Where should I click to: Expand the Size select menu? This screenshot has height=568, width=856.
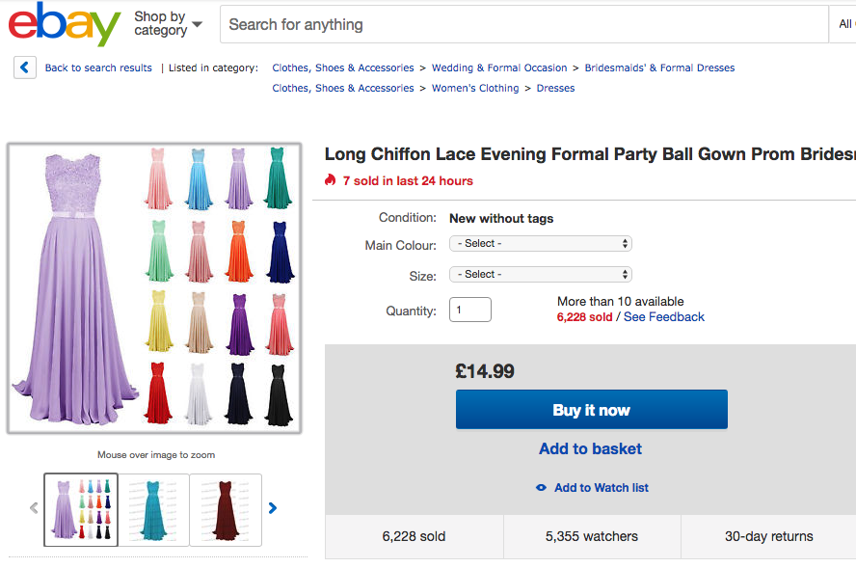541,274
